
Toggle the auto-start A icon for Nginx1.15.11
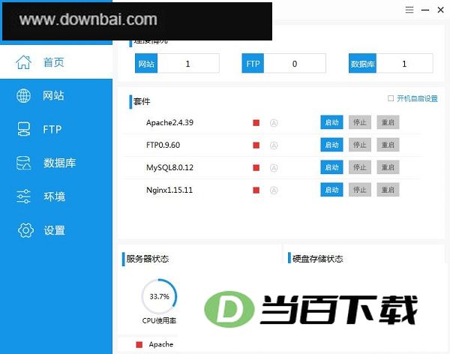point(274,190)
